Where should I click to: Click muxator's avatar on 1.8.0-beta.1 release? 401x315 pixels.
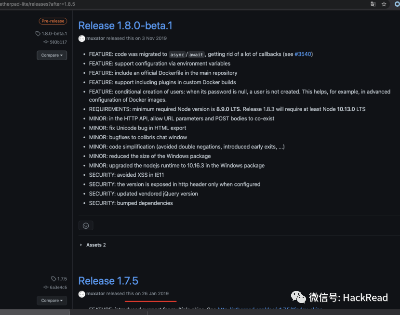pos(82,39)
